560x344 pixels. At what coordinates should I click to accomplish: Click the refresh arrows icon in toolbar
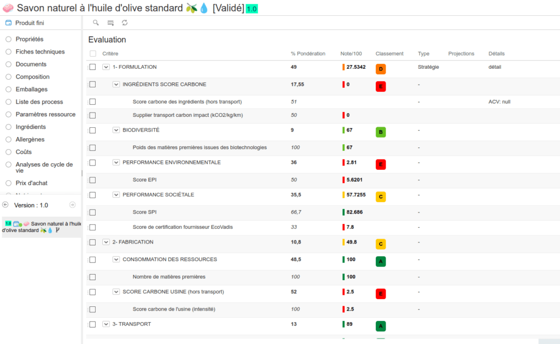tap(125, 23)
